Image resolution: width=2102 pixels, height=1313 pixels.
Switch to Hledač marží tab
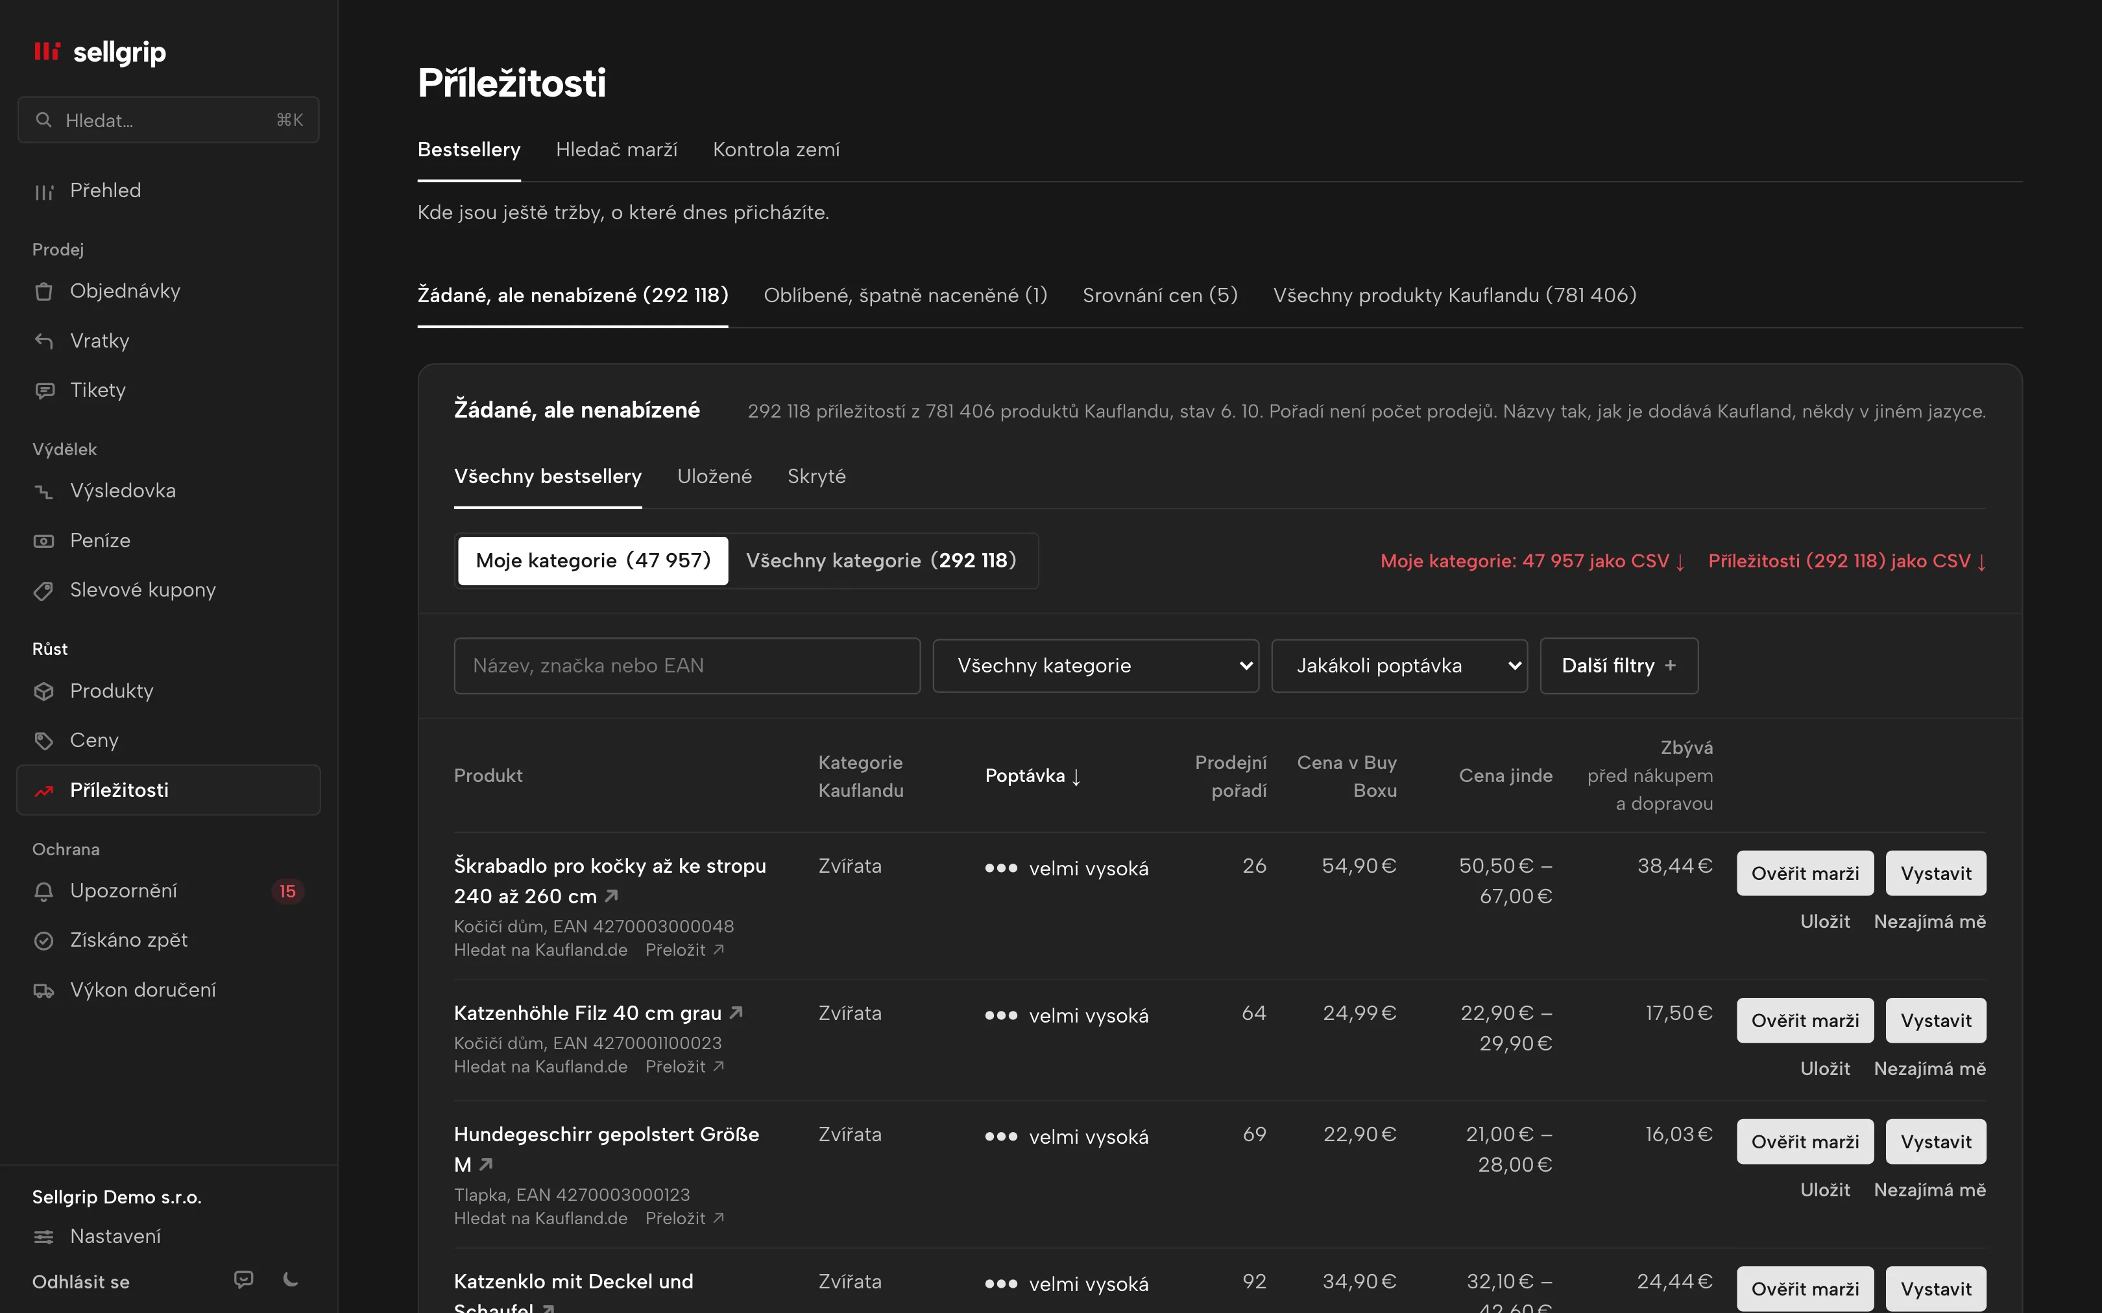(x=617, y=149)
